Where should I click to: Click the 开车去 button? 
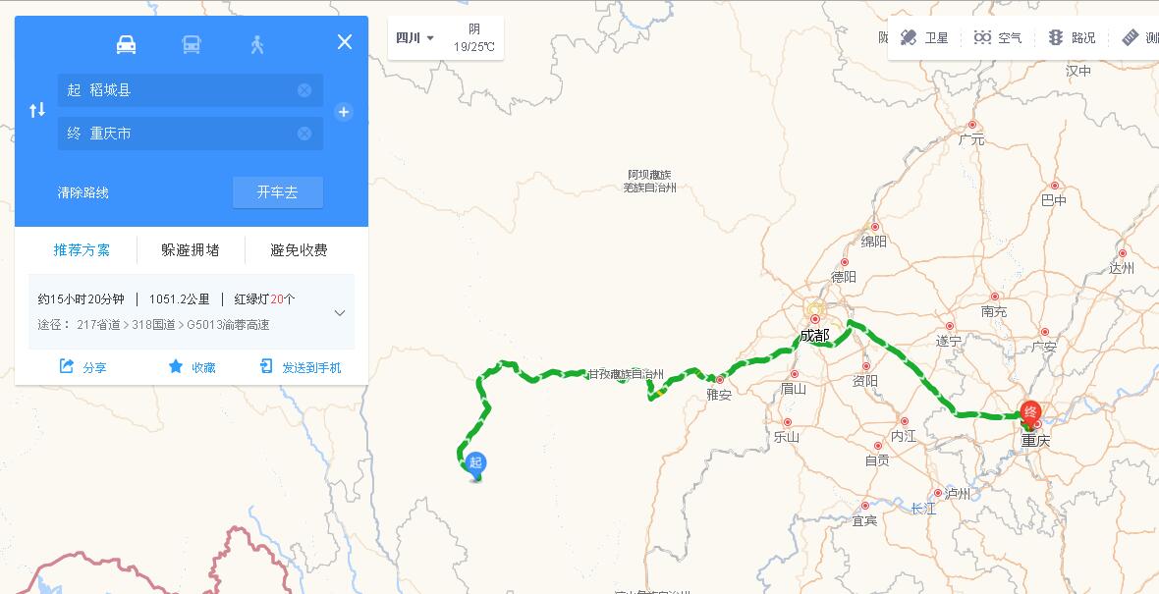point(278,192)
